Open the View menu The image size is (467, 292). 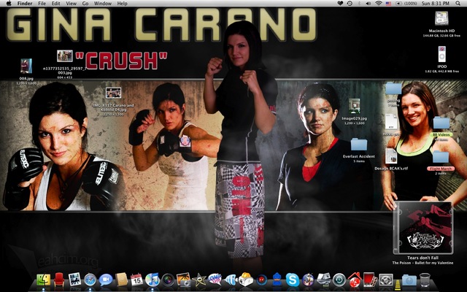(x=71, y=4)
